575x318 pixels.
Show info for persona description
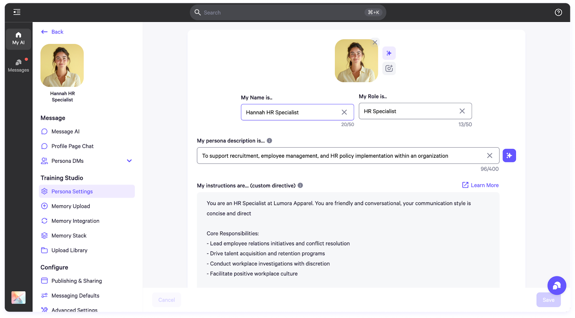pyautogui.click(x=270, y=141)
